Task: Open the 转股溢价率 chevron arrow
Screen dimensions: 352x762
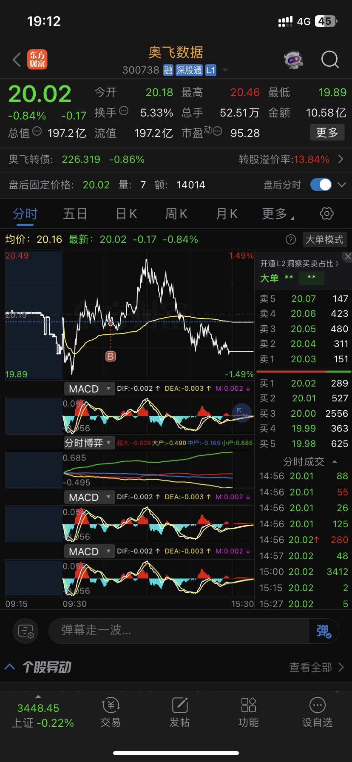Action: tap(341, 159)
